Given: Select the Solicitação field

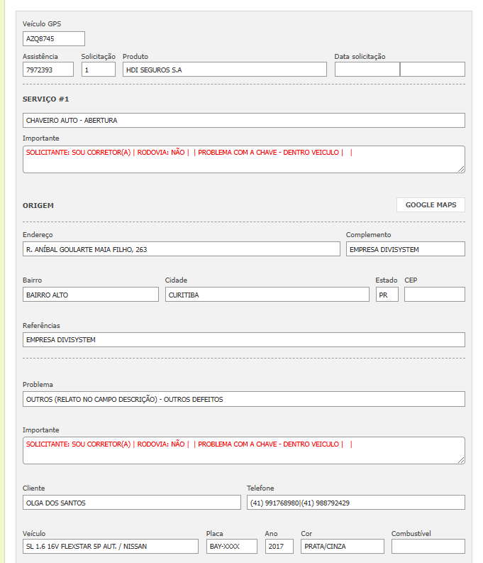Looking at the screenshot, I should click(98, 70).
